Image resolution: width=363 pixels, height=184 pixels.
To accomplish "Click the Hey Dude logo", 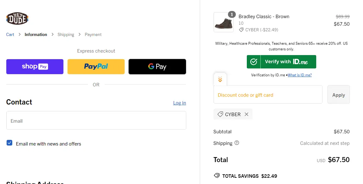I will (x=17, y=18).
